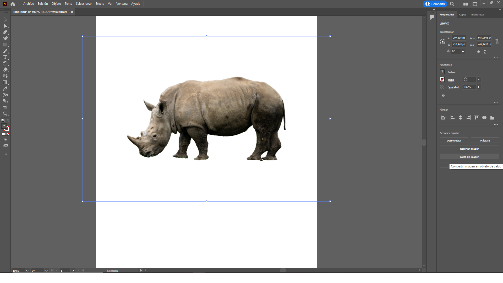Viewport: 503px width, 283px height.
Task: Align selection to horizontal center
Action: pyautogui.click(x=460, y=118)
